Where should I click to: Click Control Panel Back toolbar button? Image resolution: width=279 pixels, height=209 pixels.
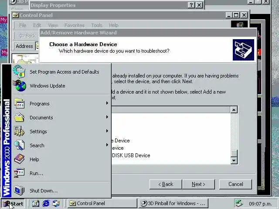point(27,36)
